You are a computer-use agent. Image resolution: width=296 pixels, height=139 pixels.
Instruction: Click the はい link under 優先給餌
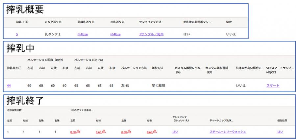pos(280,132)
